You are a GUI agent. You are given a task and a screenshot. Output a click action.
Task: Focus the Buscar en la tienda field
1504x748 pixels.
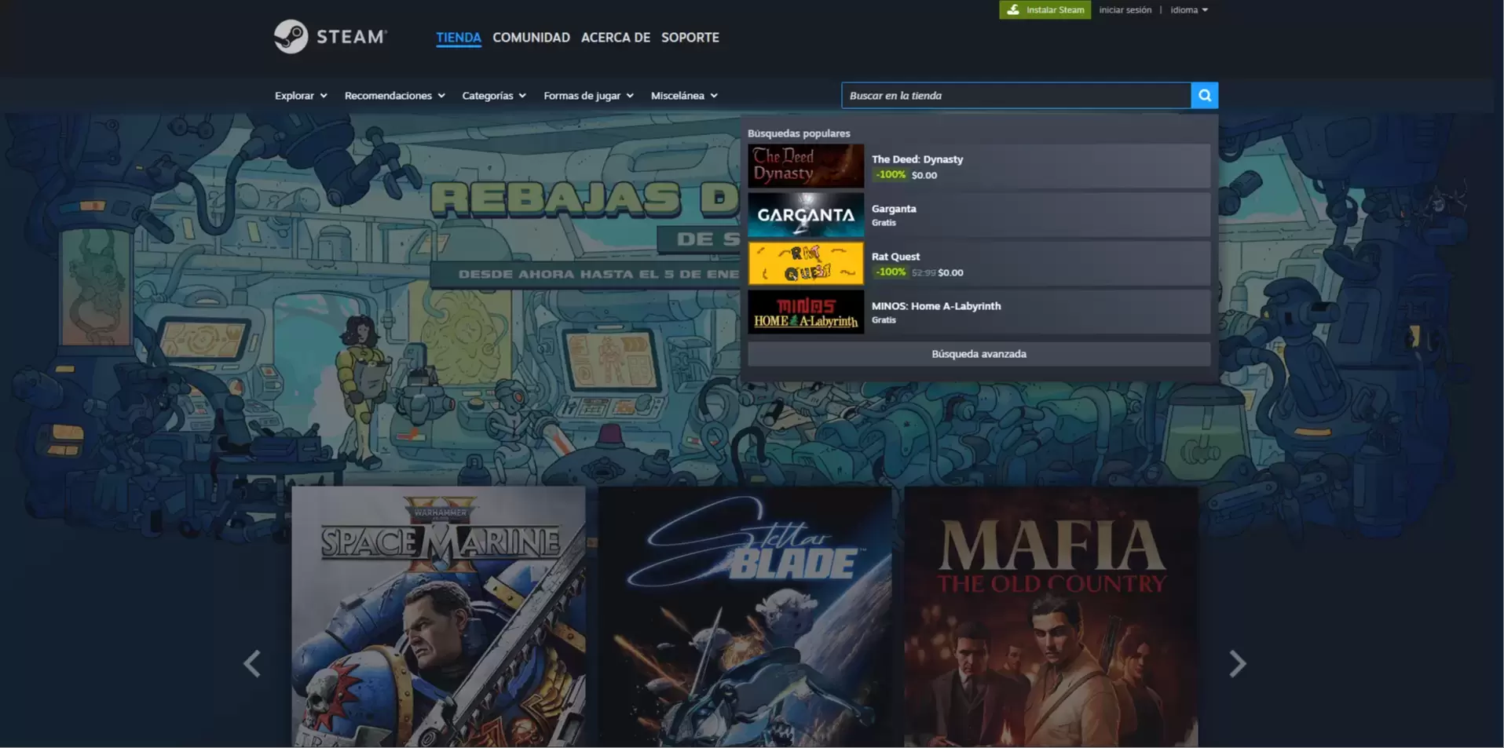[1015, 96]
